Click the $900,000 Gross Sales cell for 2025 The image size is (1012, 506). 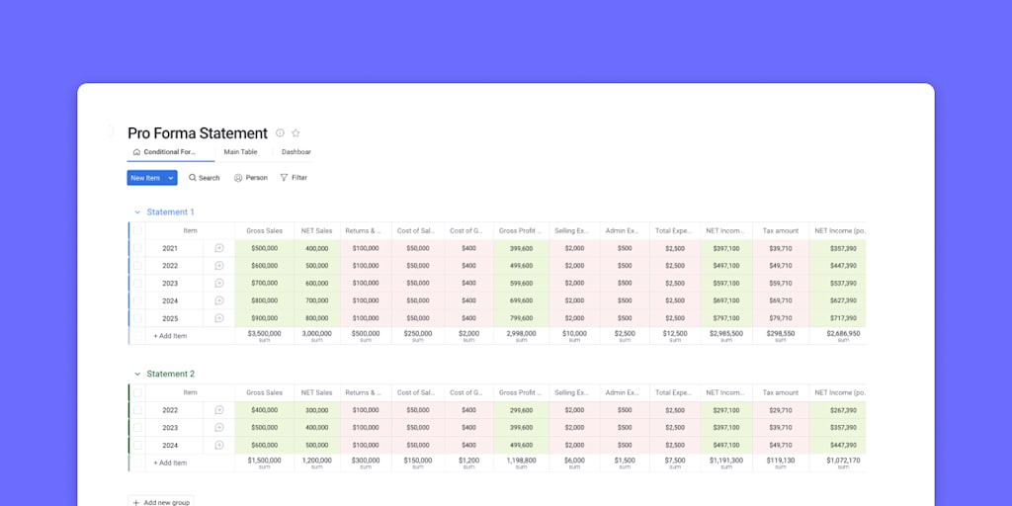pos(265,318)
